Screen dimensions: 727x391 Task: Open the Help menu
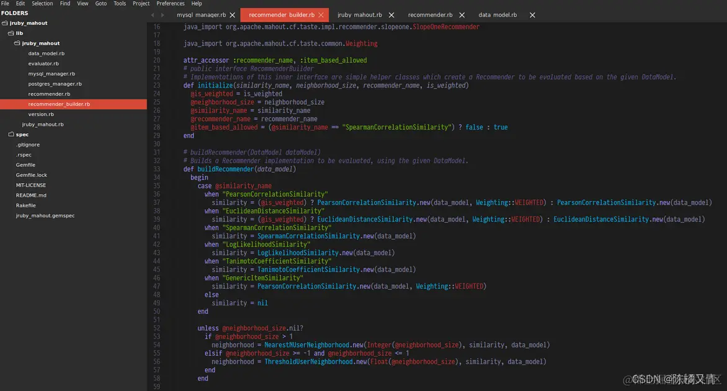197,3
